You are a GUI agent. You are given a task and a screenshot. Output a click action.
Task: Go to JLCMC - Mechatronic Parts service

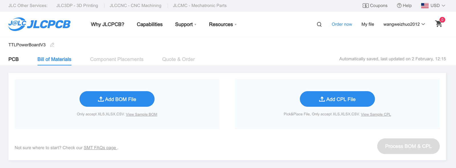(200, 5)
